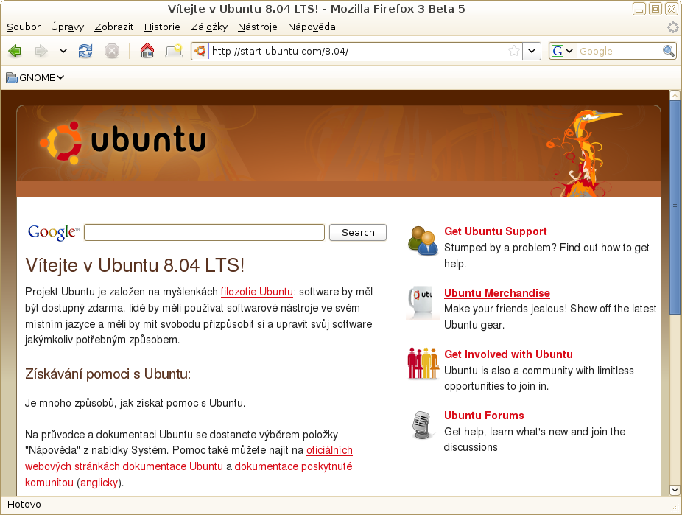Image resolution: width=682 pixels, height=515 pixels.
Task: Click the scrollbar down arrow
Action: pyautogui.click(x=675, y=490)
